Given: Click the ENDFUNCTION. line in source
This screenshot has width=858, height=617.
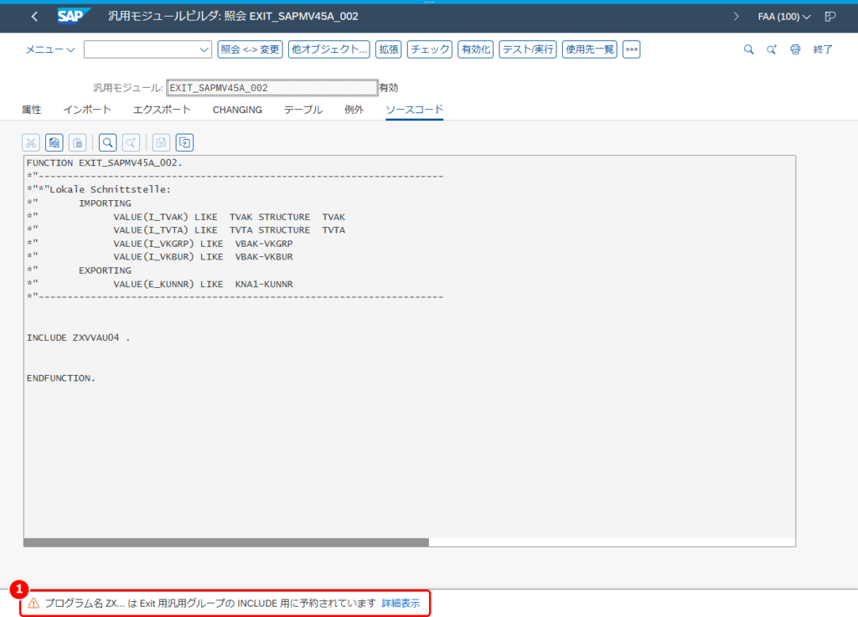Looking at the screenshot, I should [60, 378].
